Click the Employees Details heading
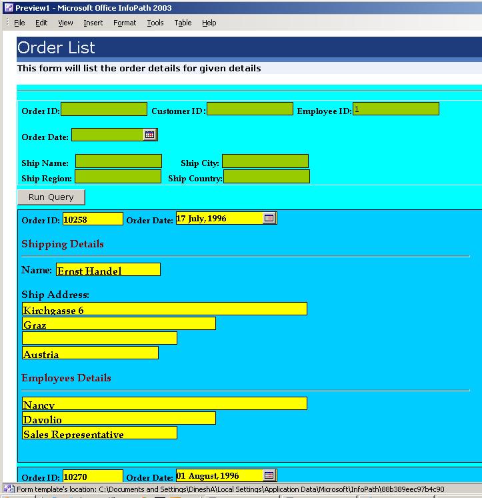This screenshot has height=498, width=482. tap(67, 378)
